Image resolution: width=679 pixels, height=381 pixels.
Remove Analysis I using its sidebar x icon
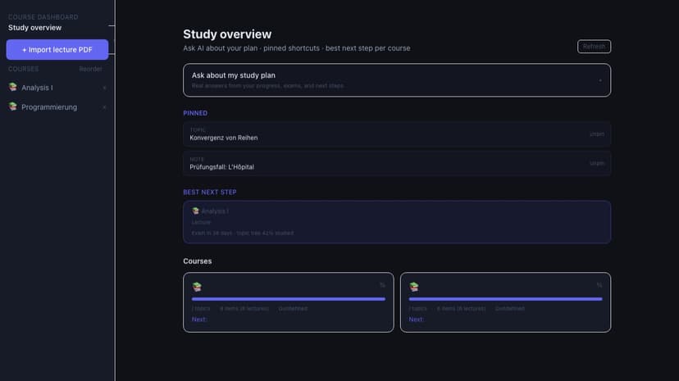tap(104, 88)
